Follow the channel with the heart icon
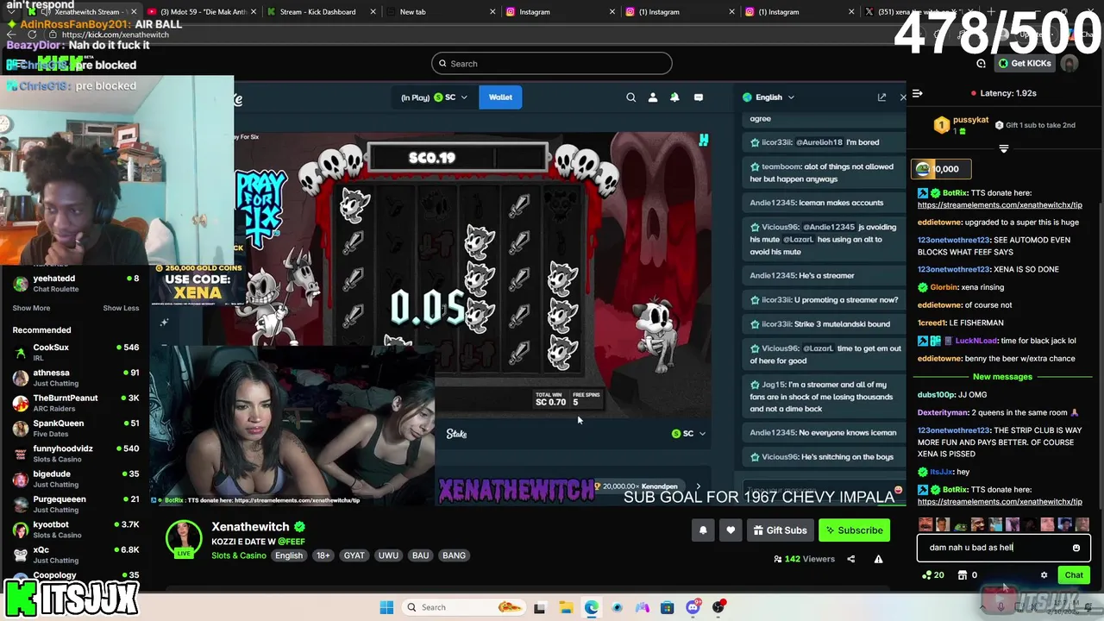This screenshot has height=621, width=1104. pyautogui.click(x=731, y=530)
